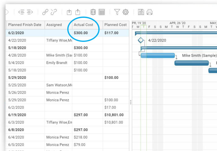Click the outdent task icon
The image size is (217, 151).
21,12
